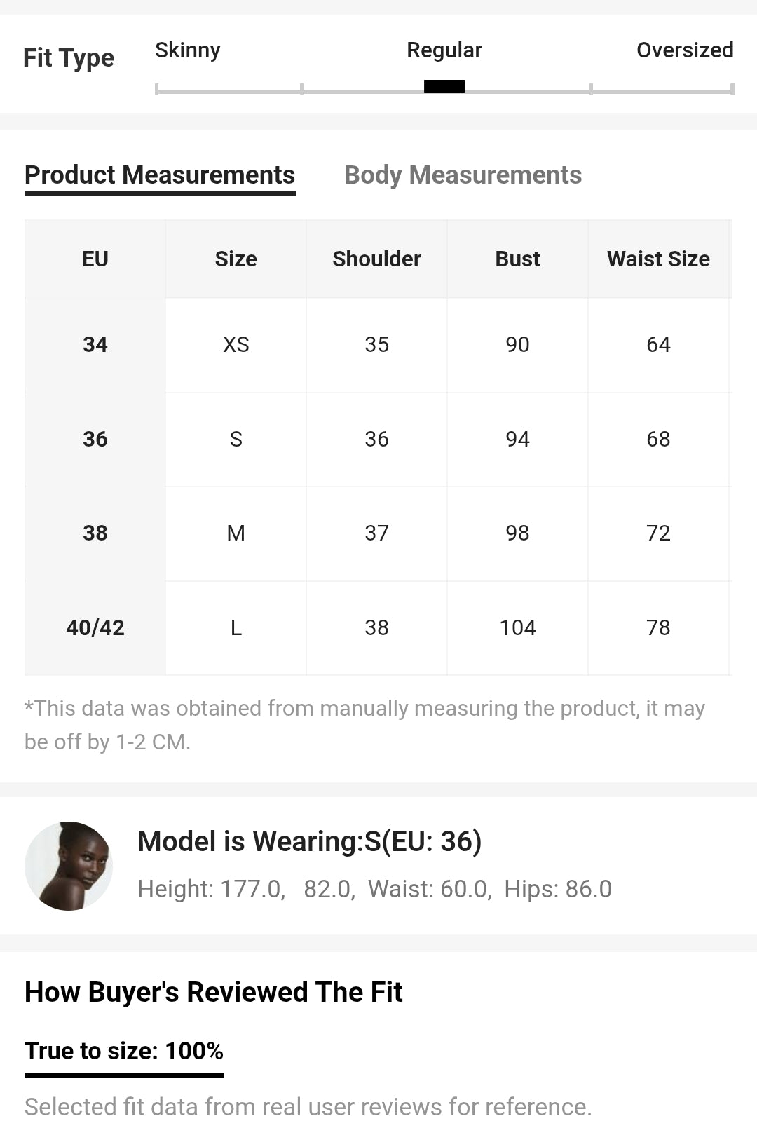The image size is (757, 1135).
Task: Click the XS size cell
Action: (x=236, y=345)
